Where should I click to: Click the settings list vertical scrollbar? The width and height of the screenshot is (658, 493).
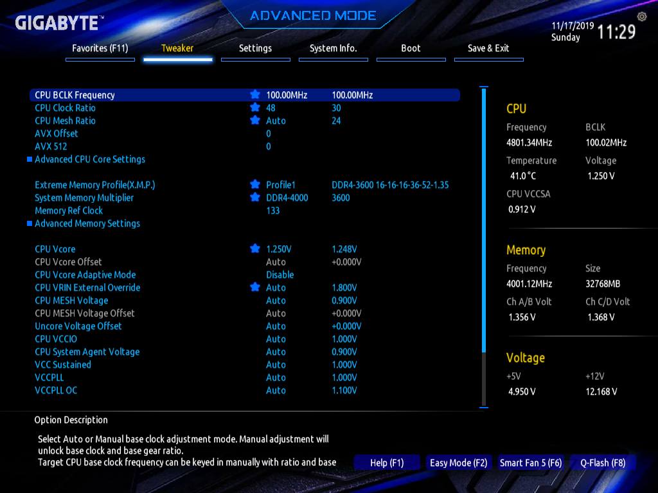pos(484,247)
